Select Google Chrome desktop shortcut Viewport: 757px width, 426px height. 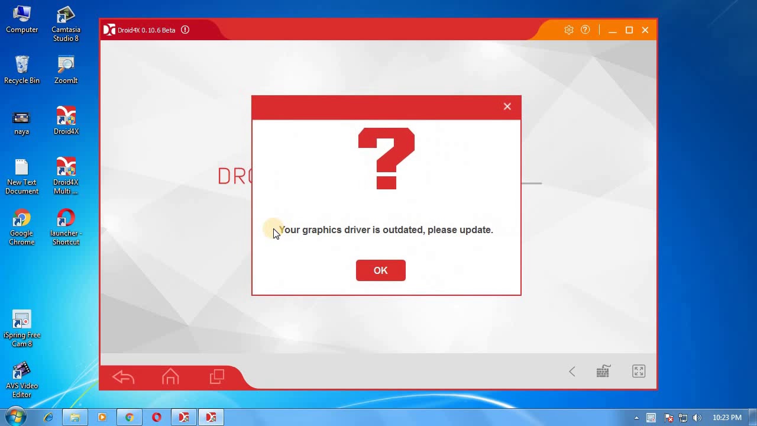[22, 227]
